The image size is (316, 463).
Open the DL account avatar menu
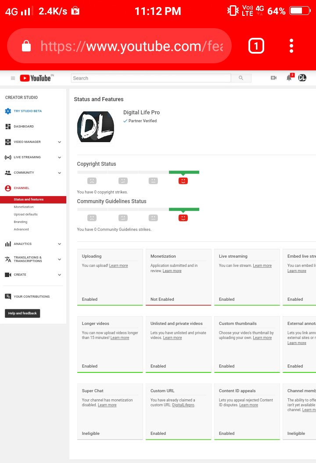[302, 78]
